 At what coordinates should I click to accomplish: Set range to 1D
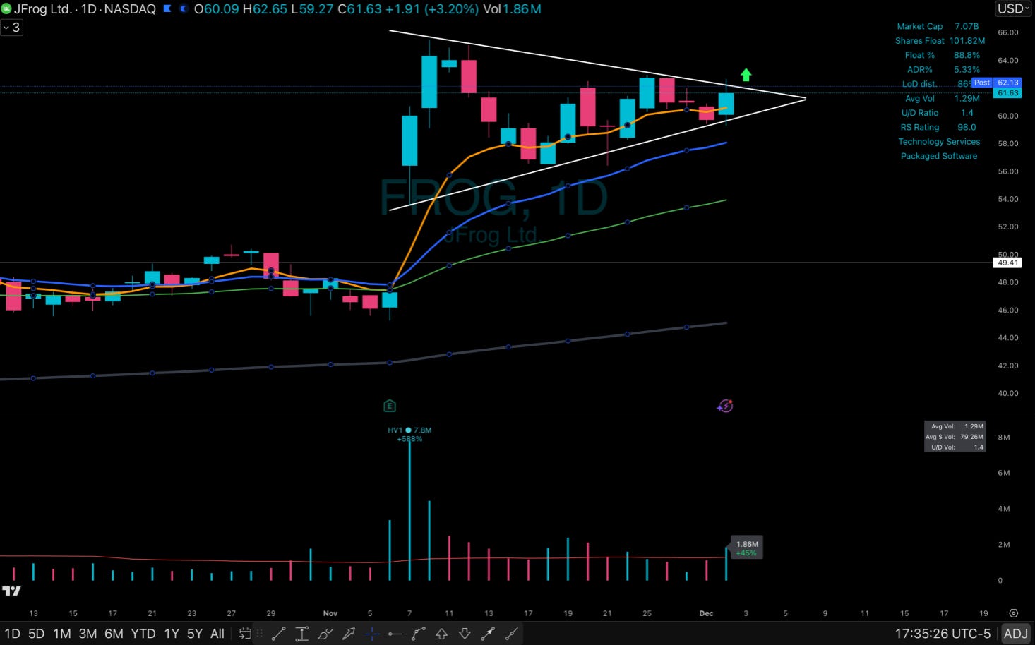click(12, 634)
